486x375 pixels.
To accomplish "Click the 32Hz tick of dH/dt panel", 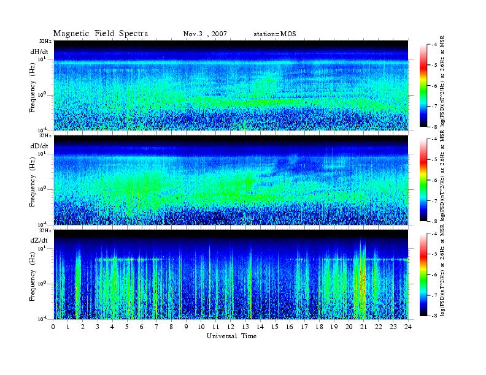I will coord(45,41).
